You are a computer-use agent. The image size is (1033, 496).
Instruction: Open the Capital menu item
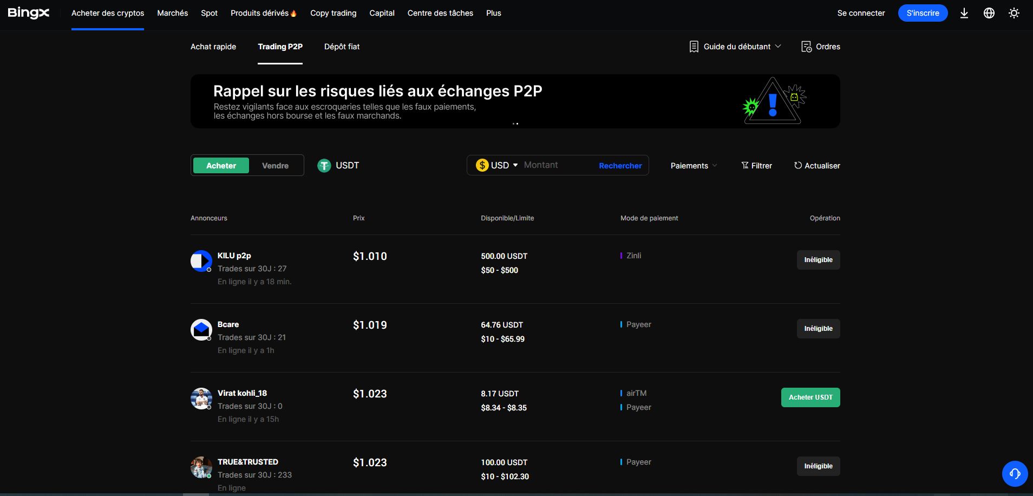click(382, 13)
